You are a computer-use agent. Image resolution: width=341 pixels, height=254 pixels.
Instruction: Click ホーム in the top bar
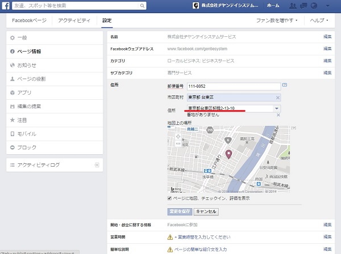coord(273,6)
